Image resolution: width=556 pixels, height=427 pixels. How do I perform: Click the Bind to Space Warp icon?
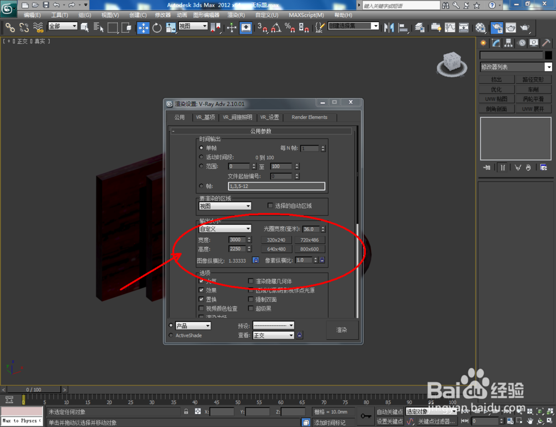coord(38,28)
